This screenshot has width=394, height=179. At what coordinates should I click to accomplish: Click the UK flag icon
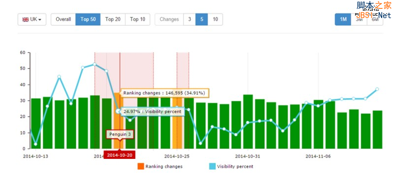tap(26, 19)
